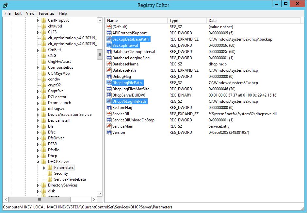
Task: Click the folder icon next to ServicePrivateData
Action: pyautogui.click(x=50, y=179)
